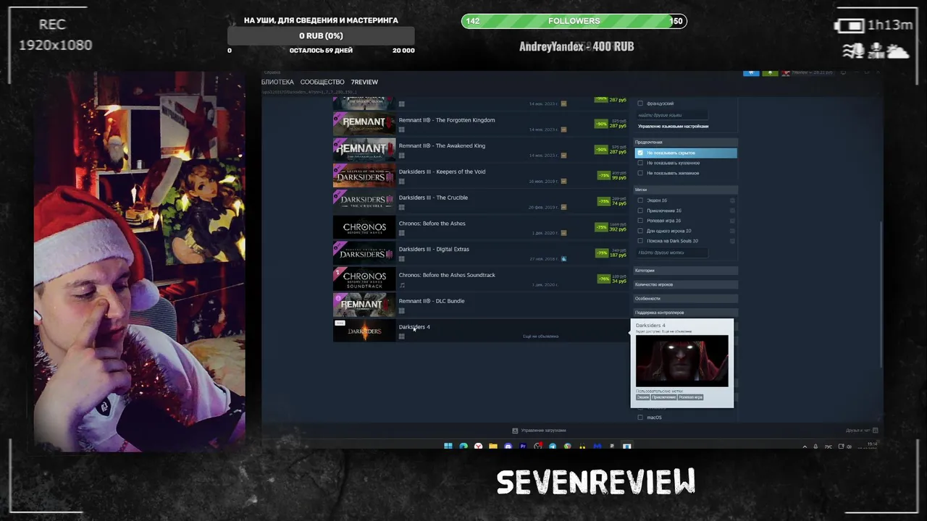Expand the Особенности filter section
The image size is (927, 521).
(685, 298)
